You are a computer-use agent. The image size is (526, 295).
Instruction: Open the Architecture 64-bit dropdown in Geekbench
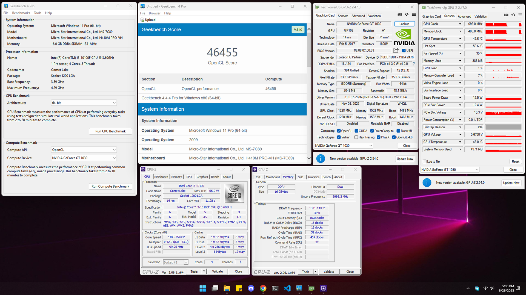[84, 103]
